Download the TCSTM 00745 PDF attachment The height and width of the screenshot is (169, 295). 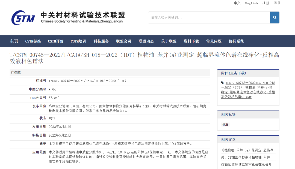pos(248,90)
